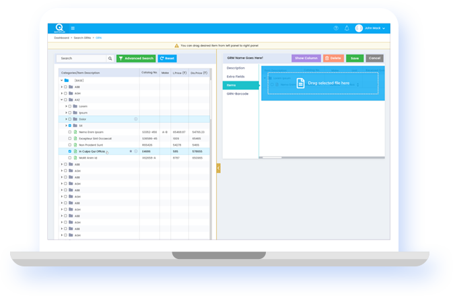Image resolution: width=453 pixels, height=296 pixels.
Task: Check the Excepteur Sint Occaecat item
Action: (70, 139)
